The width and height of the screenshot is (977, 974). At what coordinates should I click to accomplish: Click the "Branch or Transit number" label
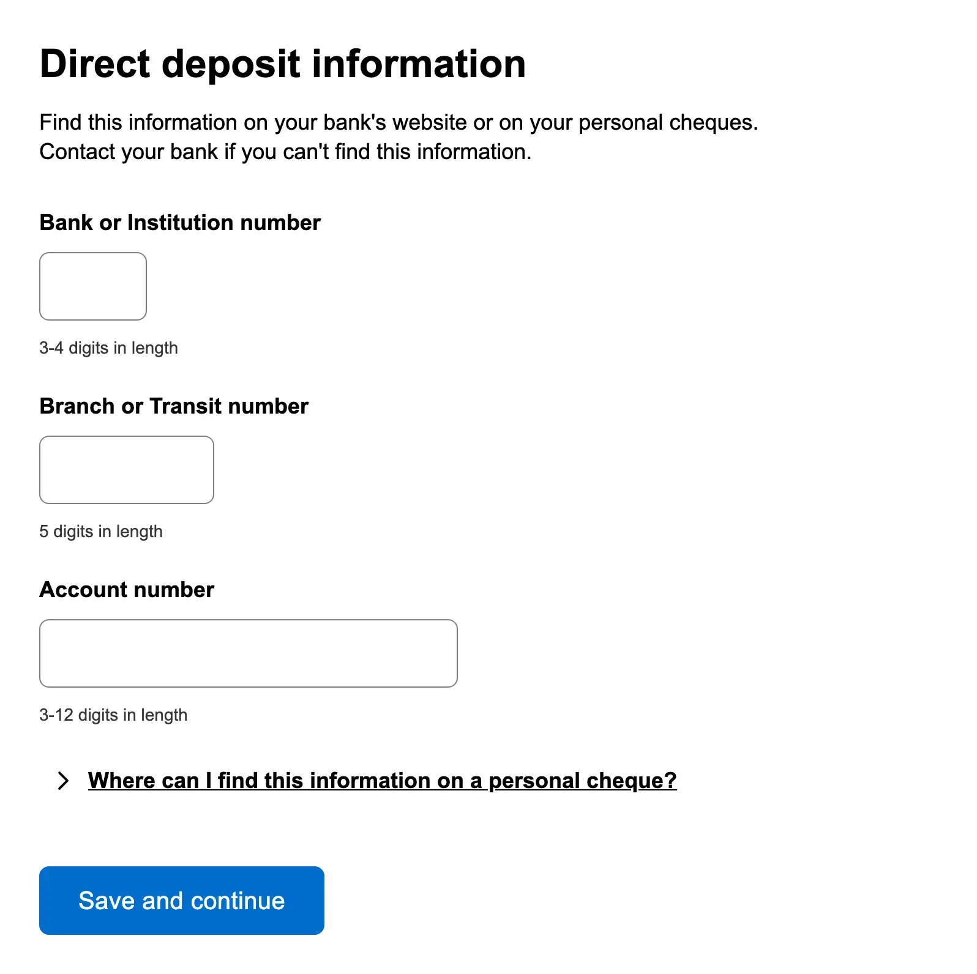(174, 406)
